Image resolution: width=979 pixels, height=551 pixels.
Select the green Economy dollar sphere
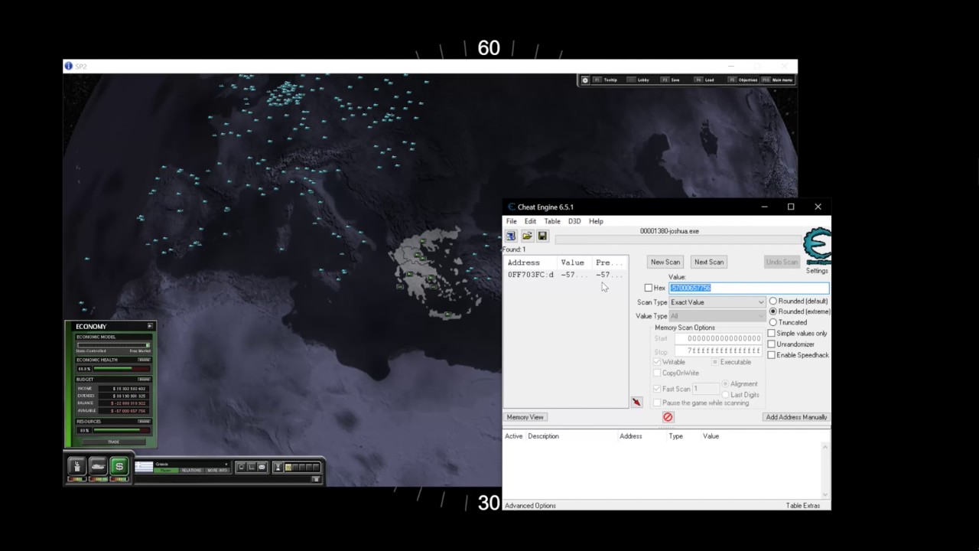tap(119, 465)
